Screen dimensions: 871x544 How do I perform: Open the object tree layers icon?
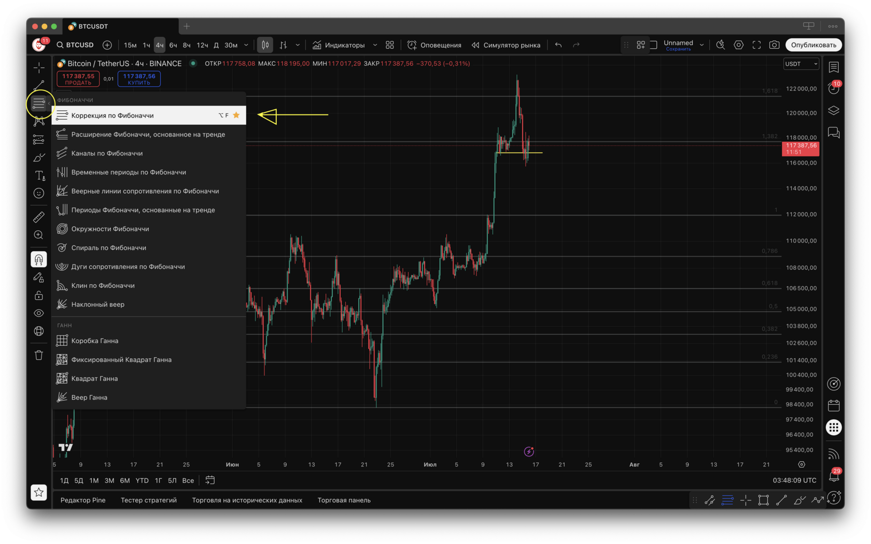coord(834,111)
